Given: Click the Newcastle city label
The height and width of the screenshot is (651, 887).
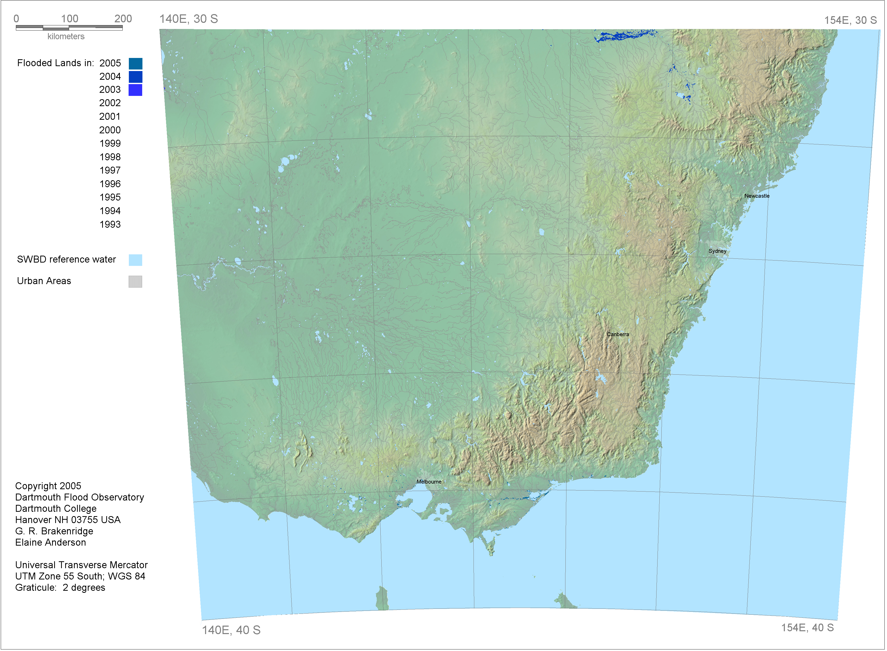Looking at the screenshot, I should click(x=757, y=196).
